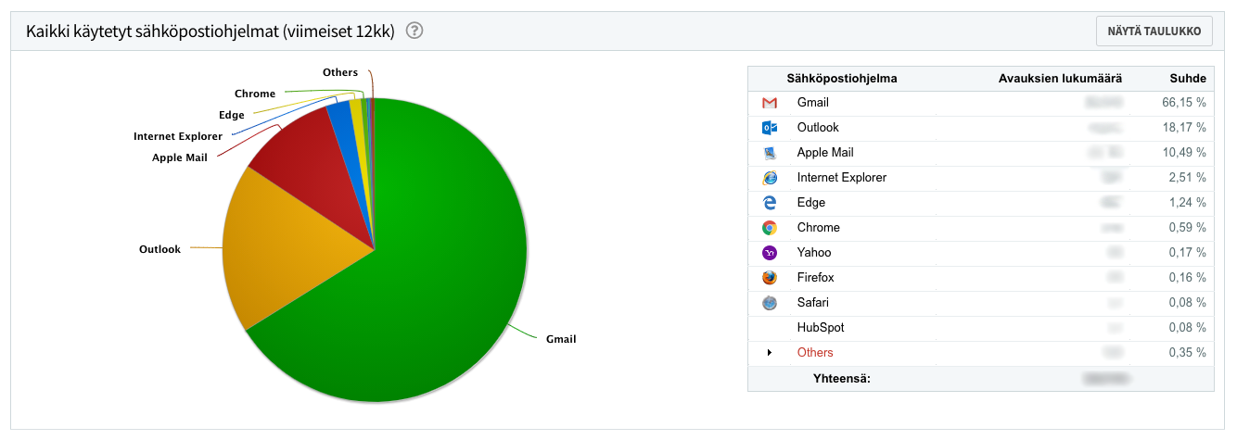The width and height of the screenshot is (1237, 440).
Task: Select the Safari name in table
Action: [813, 303]
